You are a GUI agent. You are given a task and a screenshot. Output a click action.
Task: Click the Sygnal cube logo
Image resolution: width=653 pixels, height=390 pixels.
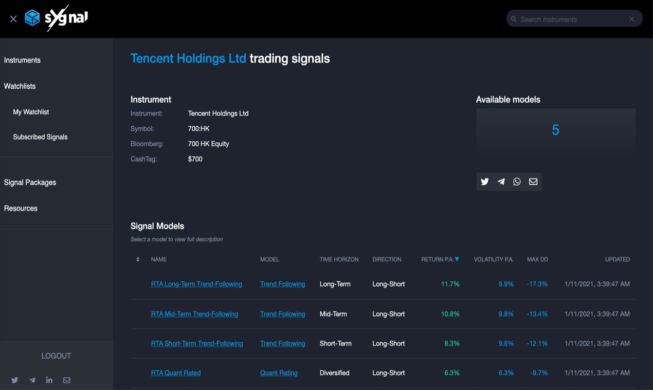coord(32,18)
